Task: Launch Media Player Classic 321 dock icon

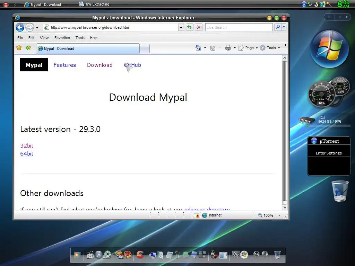Action: (x=90, y=255)
